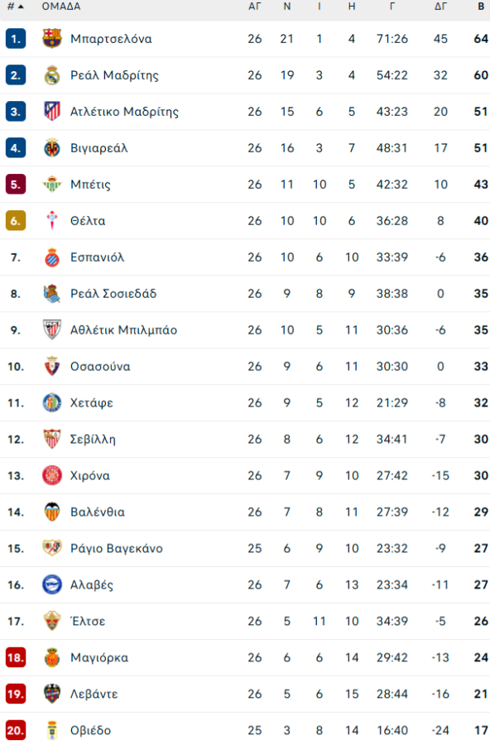The height and width of the screenshot is (745, 490).
Task: Click the Mallorca club crest
Action: (51, 657)
